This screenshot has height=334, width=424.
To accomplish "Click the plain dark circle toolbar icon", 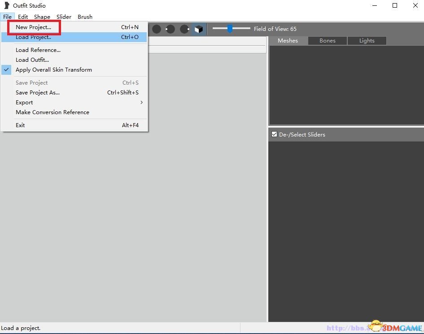I will [x=157, y=29].
